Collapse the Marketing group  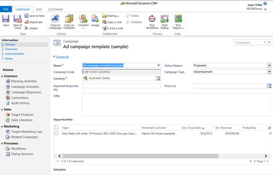coord(2,127)
